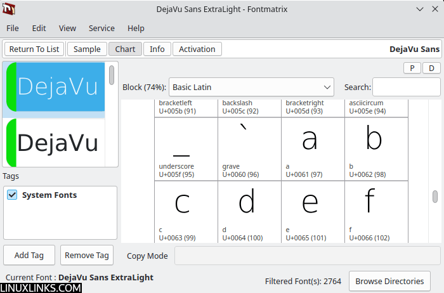Click Return To List button
Viewport: 444px width, 293px height.
click(34, 49)
